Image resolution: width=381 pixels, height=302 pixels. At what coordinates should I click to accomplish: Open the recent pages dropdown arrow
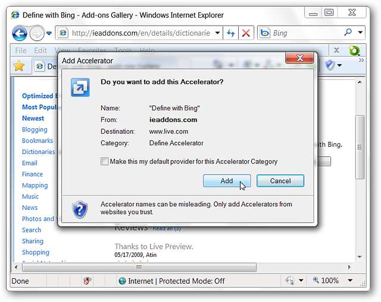click(x=49, y=33)
